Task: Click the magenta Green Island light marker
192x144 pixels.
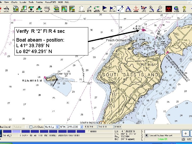Action: click(x=45, y=78)
